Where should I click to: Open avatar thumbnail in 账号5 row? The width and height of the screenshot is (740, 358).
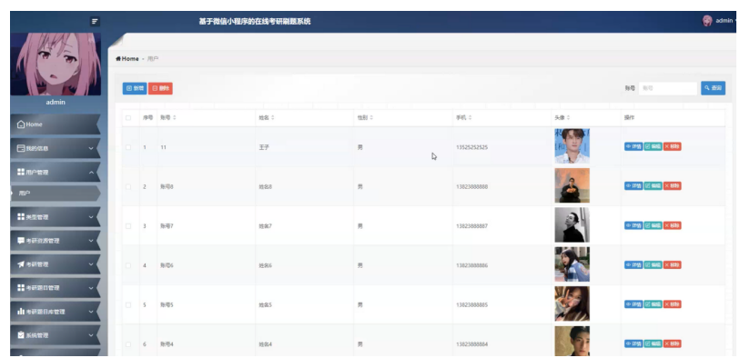coord(572,303)
